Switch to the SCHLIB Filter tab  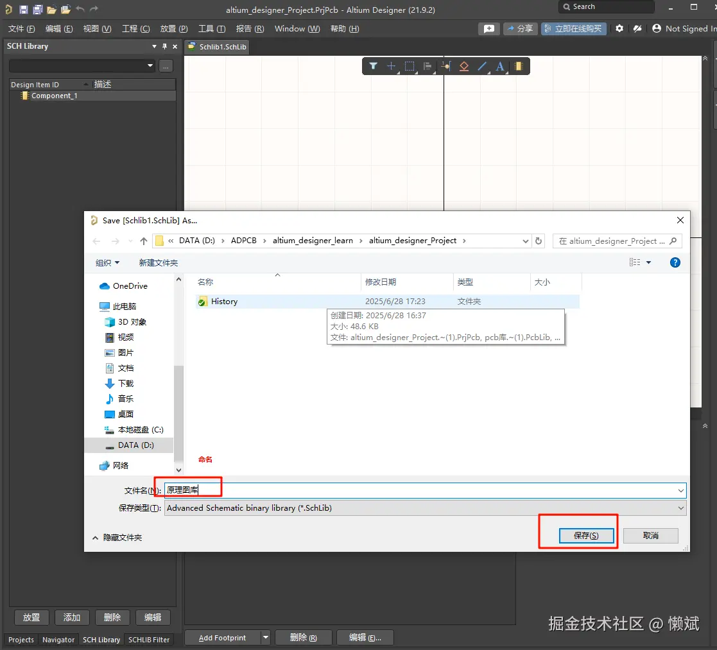coord(149,640)
